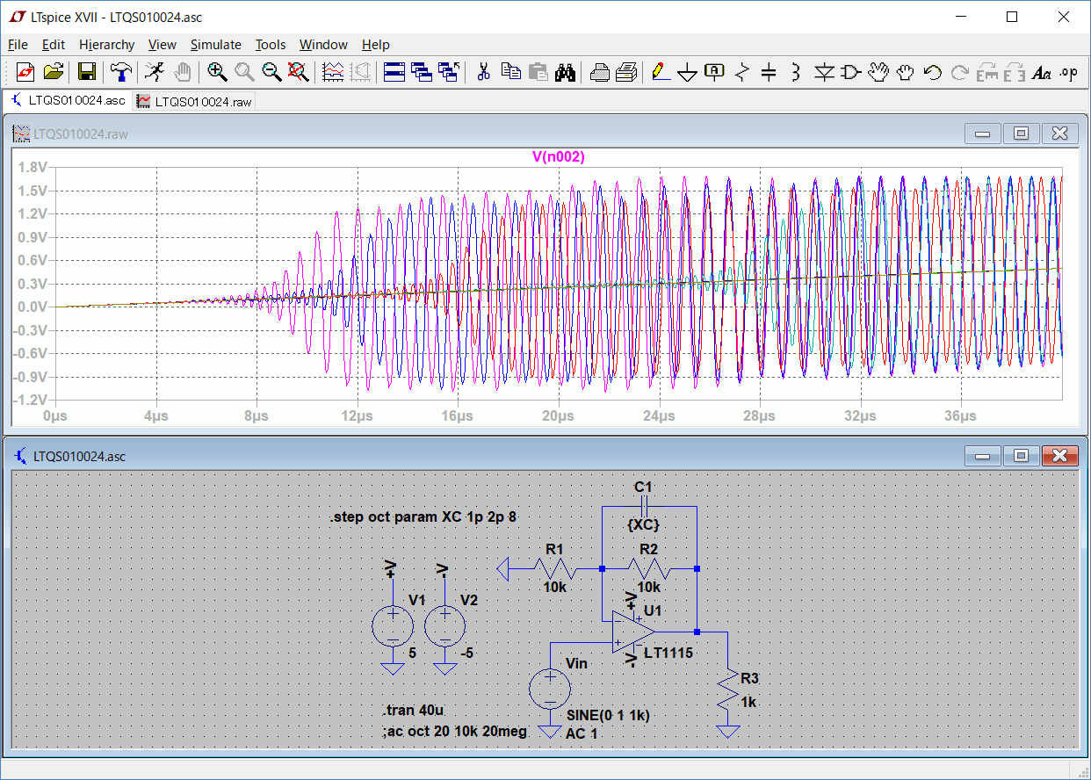Pick the Capacitor component tool
The image size is (1091, 780).
tap(769, 73)
